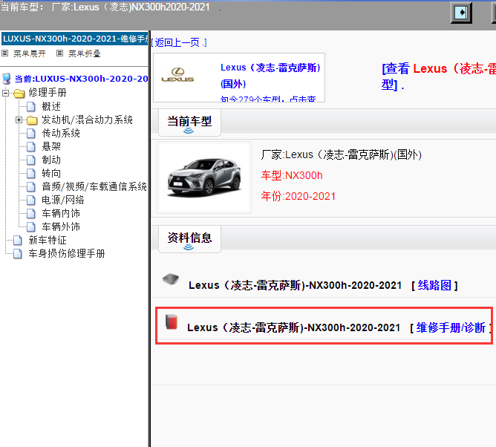
Task: Click the page icon next to 悬架
Action: pos(31,147)
